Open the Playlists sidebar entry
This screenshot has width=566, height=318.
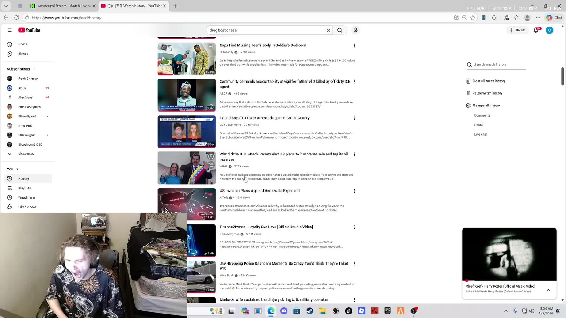click(x=24, y=188)
